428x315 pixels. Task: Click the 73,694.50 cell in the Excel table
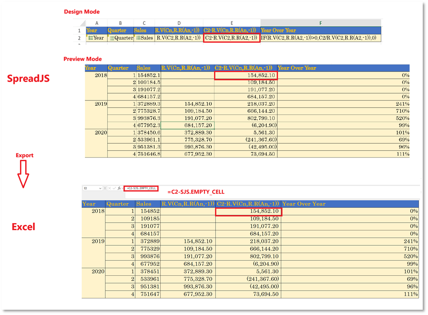pos(248,294)
